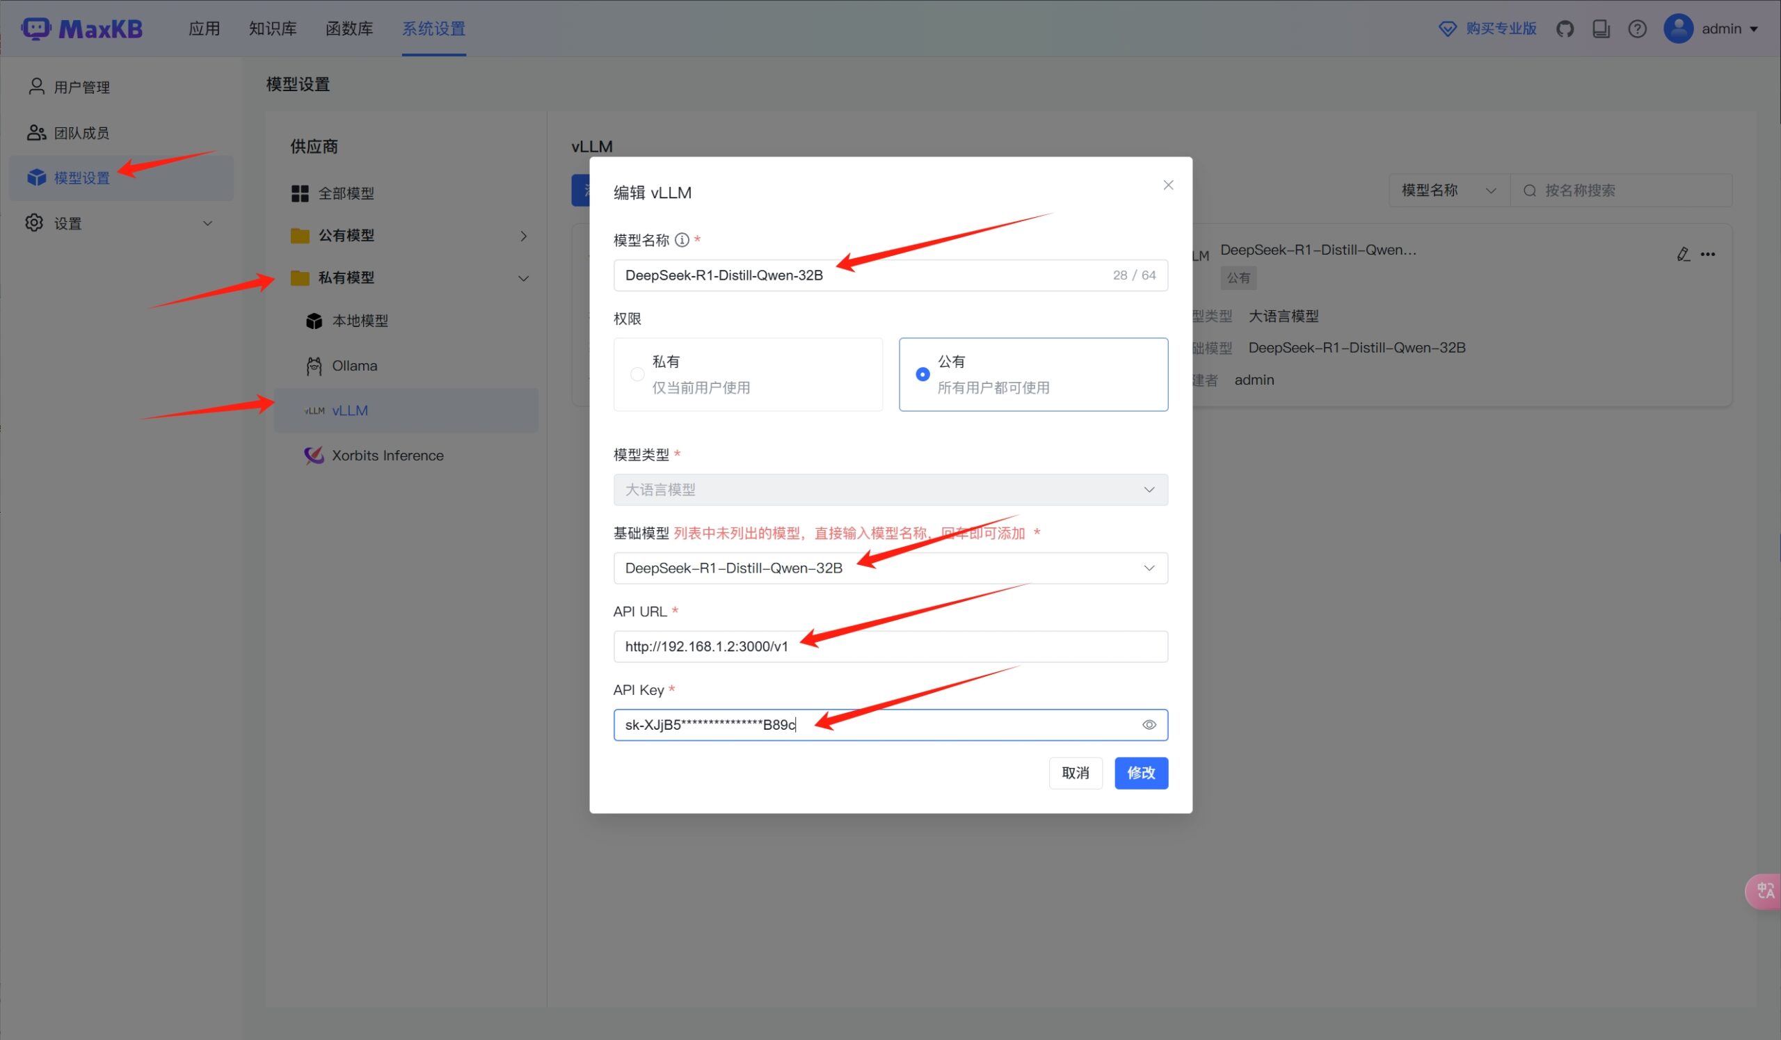This screenshot has height=1040, width=1781.
Task: Switch to 知识库 tab
Action: click(x=273, y=29)
